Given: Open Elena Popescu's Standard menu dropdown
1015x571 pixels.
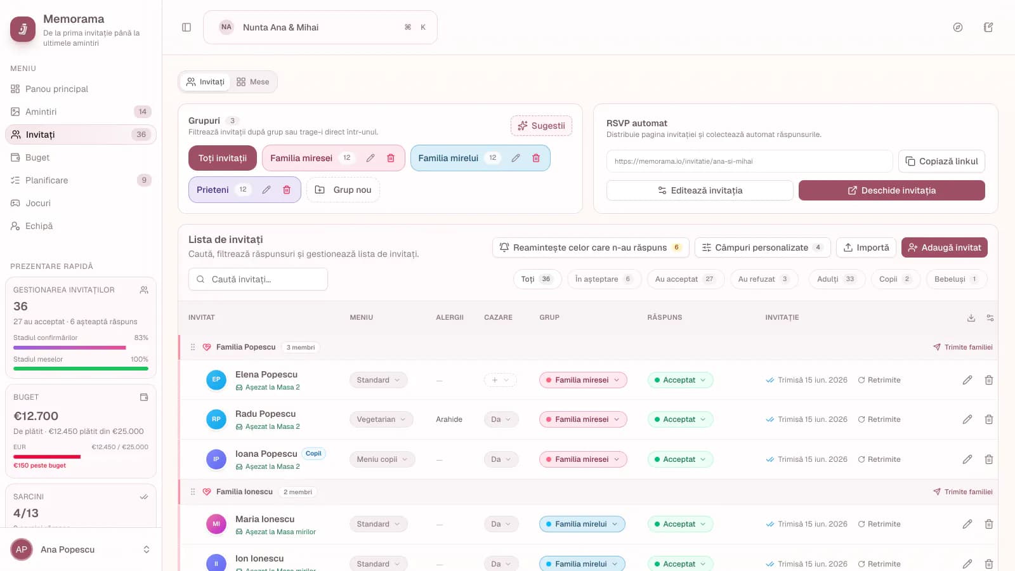Looking at the screenshot, I should [379, 380].
